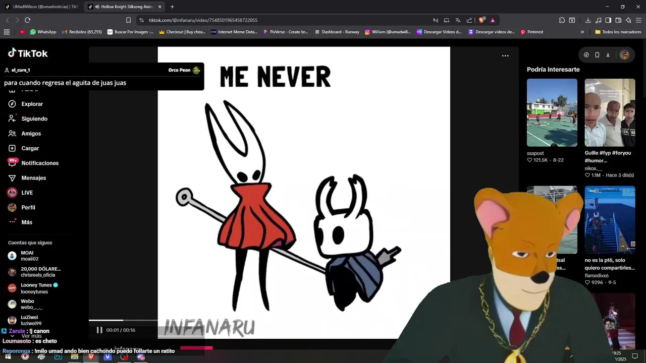Viewport: 646px width, 363px height.
Task: Open the browser hamburger main menu
Action: pyautogui.click(x=638, y=20)
